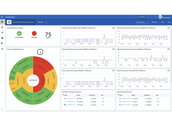Select the green Card App Cloud sunburst segment
172x126 pixels.
25,93
